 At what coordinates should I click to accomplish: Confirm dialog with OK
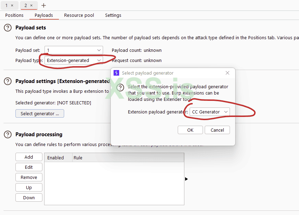point(190,130)
